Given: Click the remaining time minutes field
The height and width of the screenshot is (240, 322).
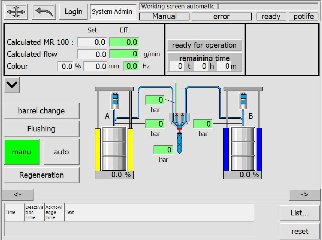Looking at the screenshot, I should (224, 66).
